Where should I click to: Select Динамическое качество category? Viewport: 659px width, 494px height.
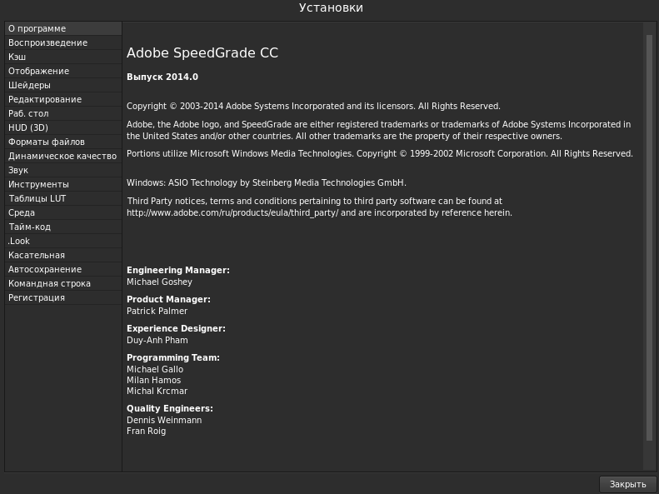pyautogui.click(x=62, y=156)
